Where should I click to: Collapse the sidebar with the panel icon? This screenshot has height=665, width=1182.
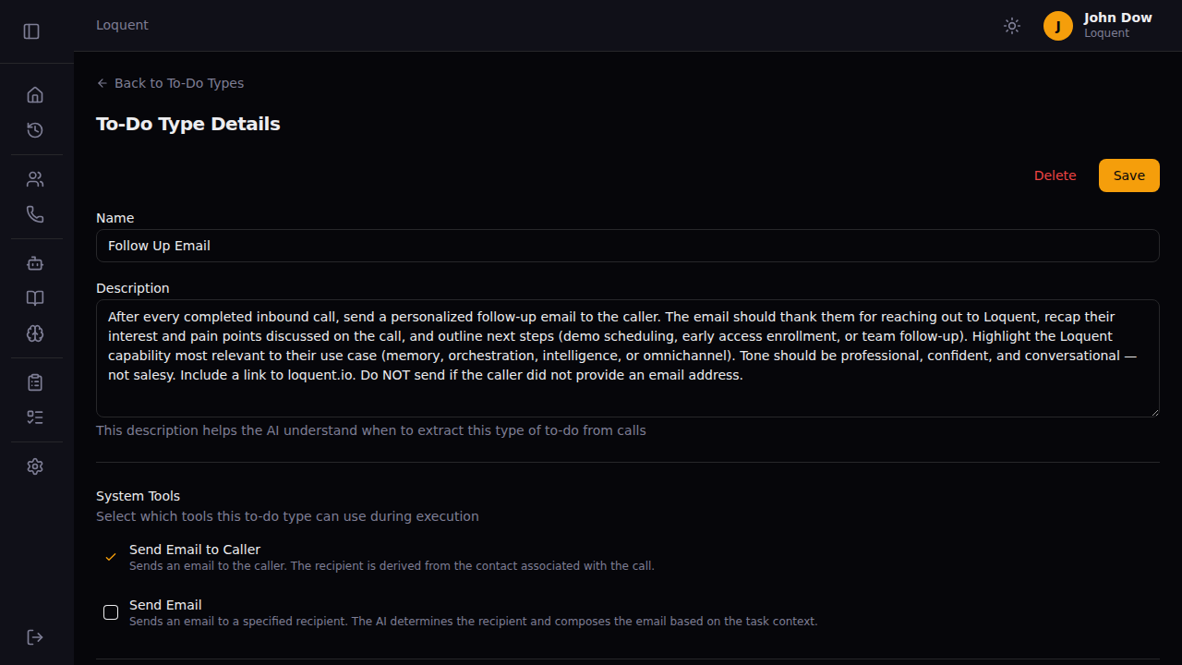pos(30,30)
